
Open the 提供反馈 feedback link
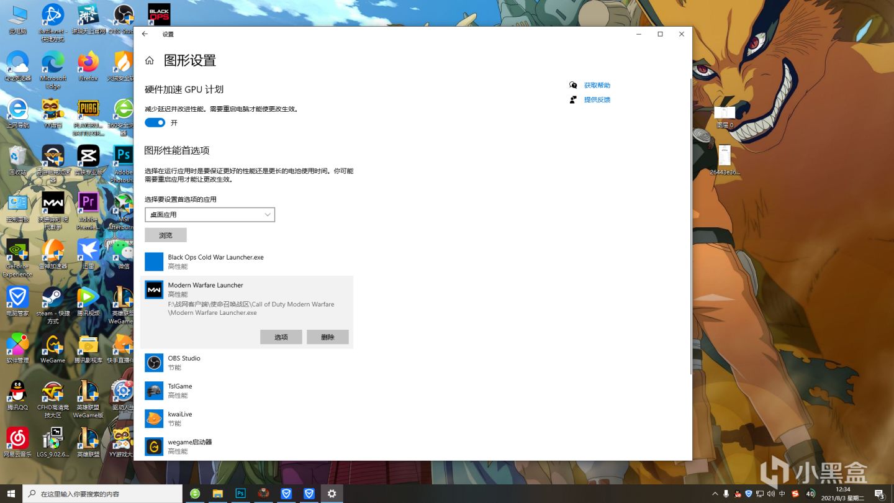coord(597,99)
